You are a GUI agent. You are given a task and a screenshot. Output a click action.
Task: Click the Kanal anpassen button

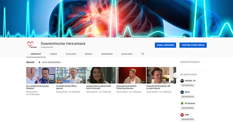(x=165, y=45)
